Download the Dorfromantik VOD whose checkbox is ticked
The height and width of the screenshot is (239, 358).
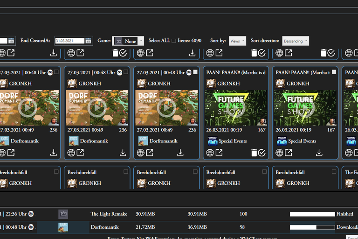coord(180,153)
